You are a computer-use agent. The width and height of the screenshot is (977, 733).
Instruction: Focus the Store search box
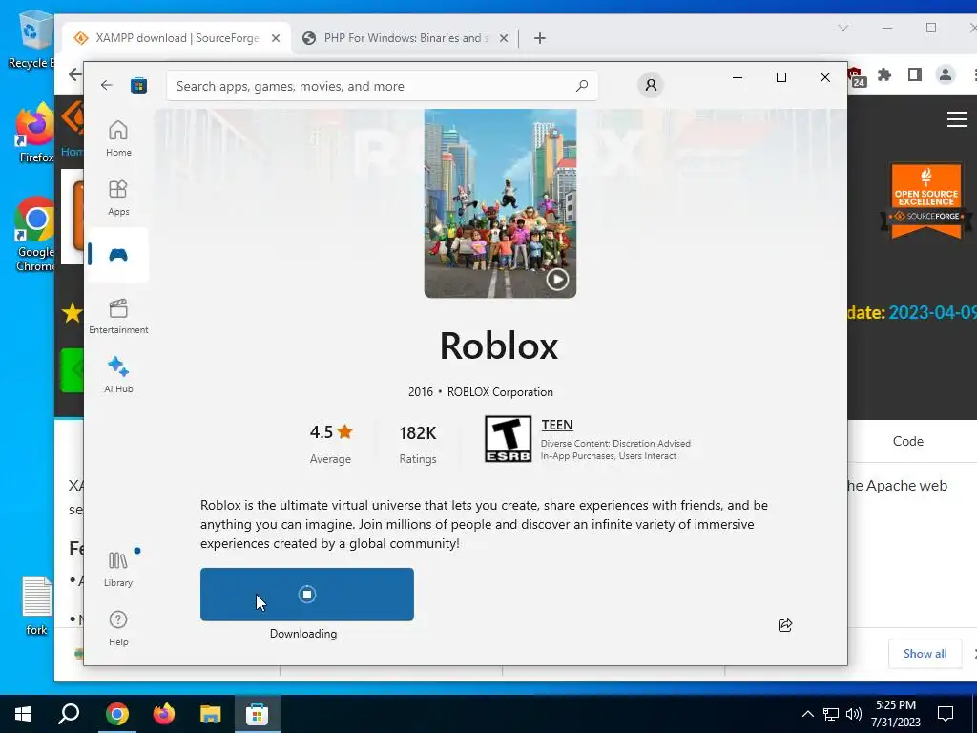click(382, 86)
